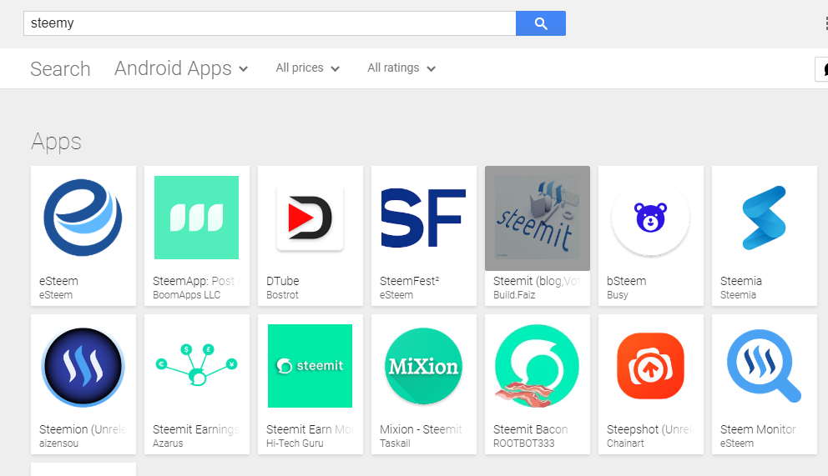828x476 pixels.
Task: Open the SteemFest SF logo icon
Action: (x=423, y=218)
